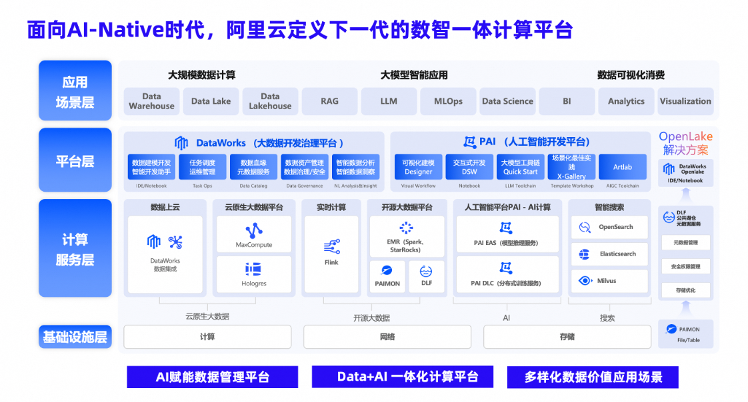The image size is (748, 402).
Task: Click the 计算 box in the infrastructure row
Action: (207, 337)
